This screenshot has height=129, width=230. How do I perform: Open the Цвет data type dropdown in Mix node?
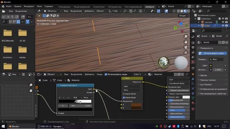pos(132,86)
